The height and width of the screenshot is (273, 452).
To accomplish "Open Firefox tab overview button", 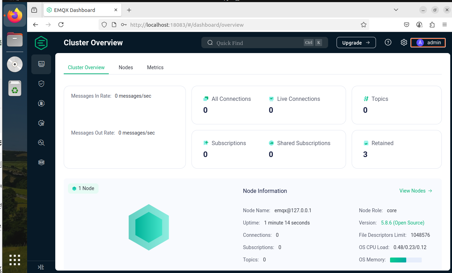I will coord(34,10).
